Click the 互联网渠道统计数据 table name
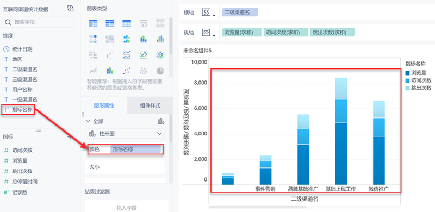 click(26, 9)
